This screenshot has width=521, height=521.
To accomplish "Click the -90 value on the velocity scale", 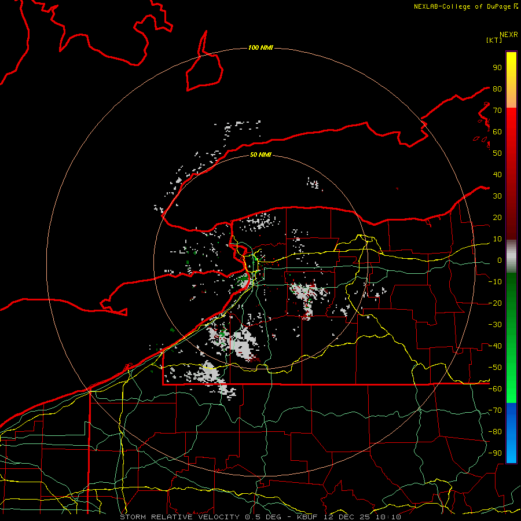I will click(495, 453).
